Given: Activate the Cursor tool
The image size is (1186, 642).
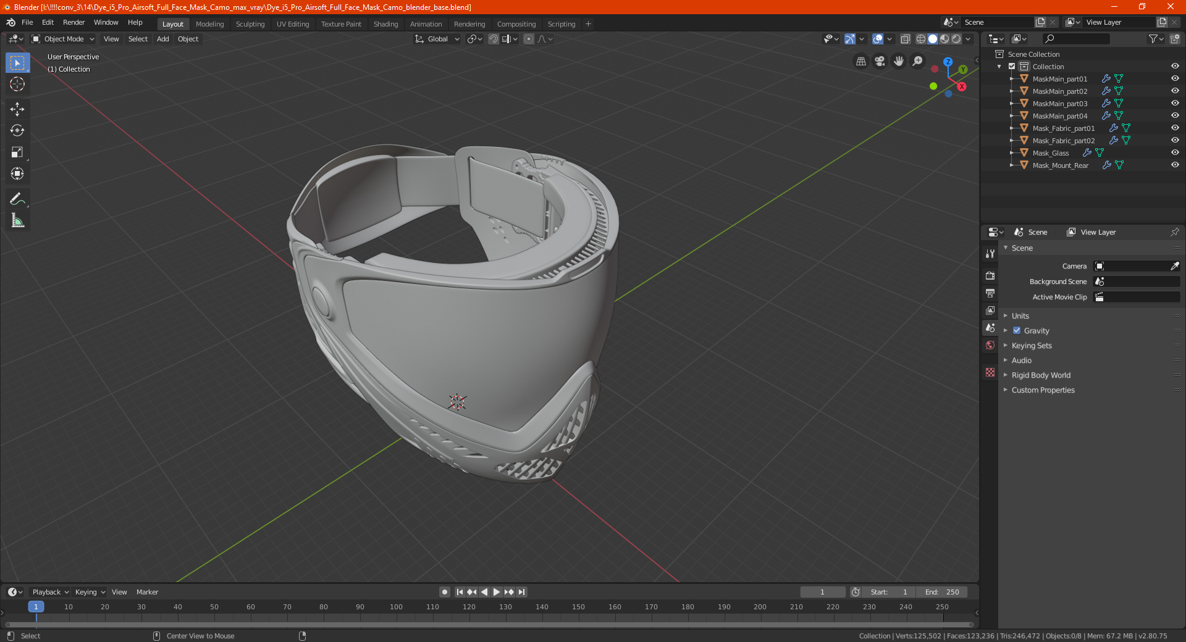Looking at the screenshot, I should coord(17,84).
